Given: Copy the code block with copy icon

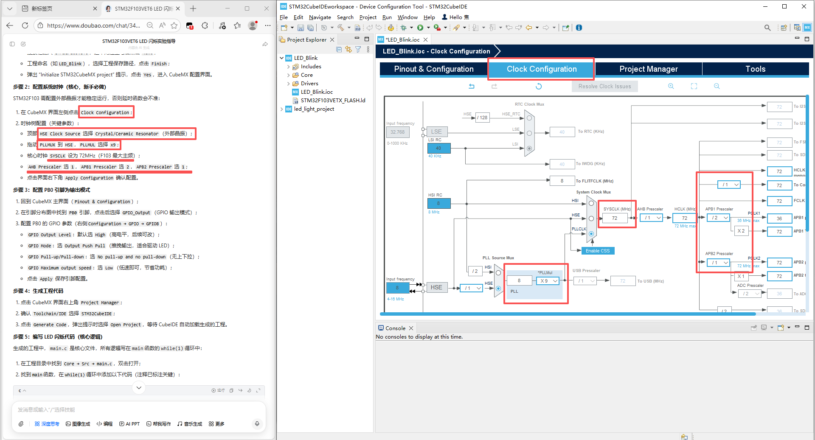Looking at the screenshot, I should (x=231, y=390).
